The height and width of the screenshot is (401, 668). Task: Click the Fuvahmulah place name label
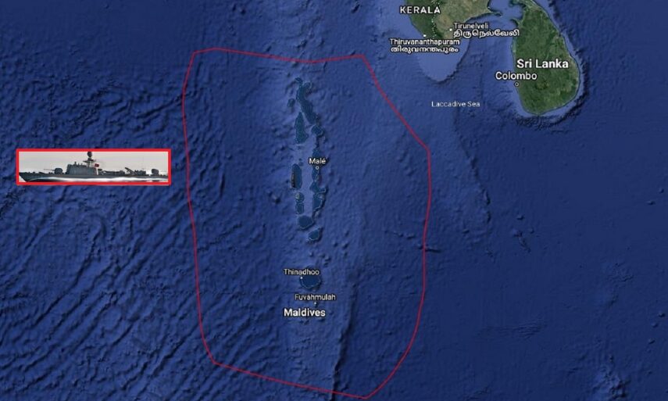pyautogui.click(x=316, y=297)
